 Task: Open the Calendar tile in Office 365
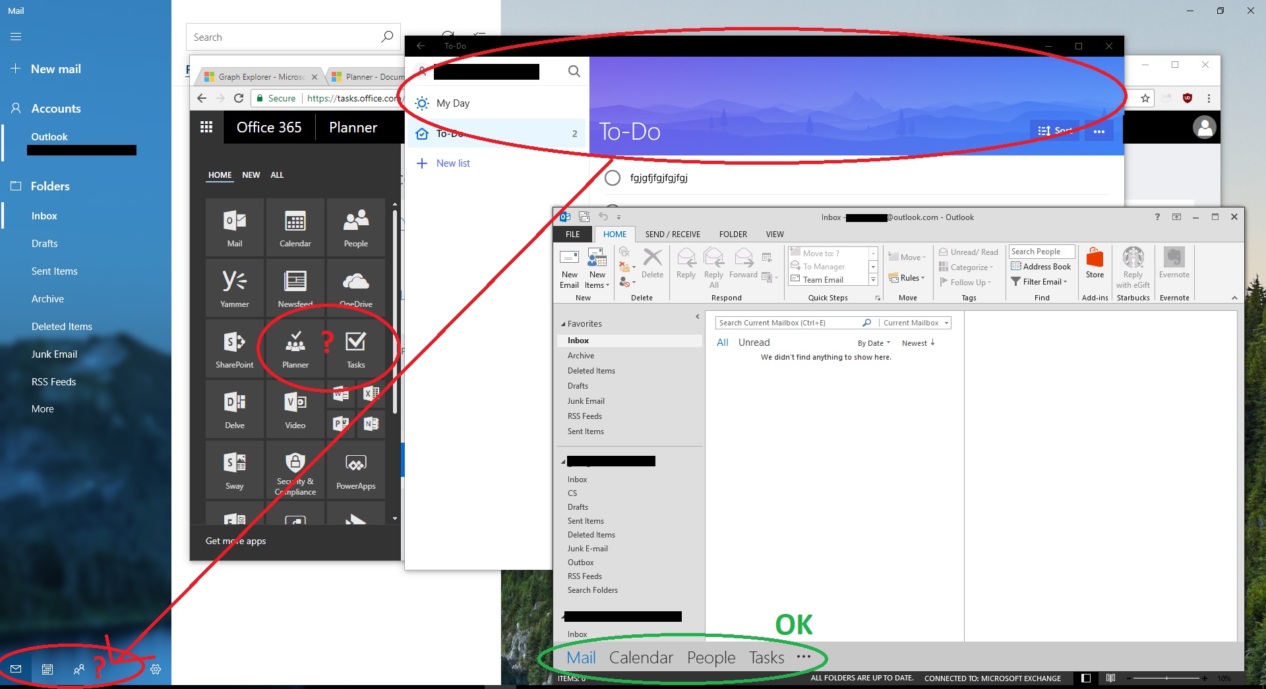(295, 227)
